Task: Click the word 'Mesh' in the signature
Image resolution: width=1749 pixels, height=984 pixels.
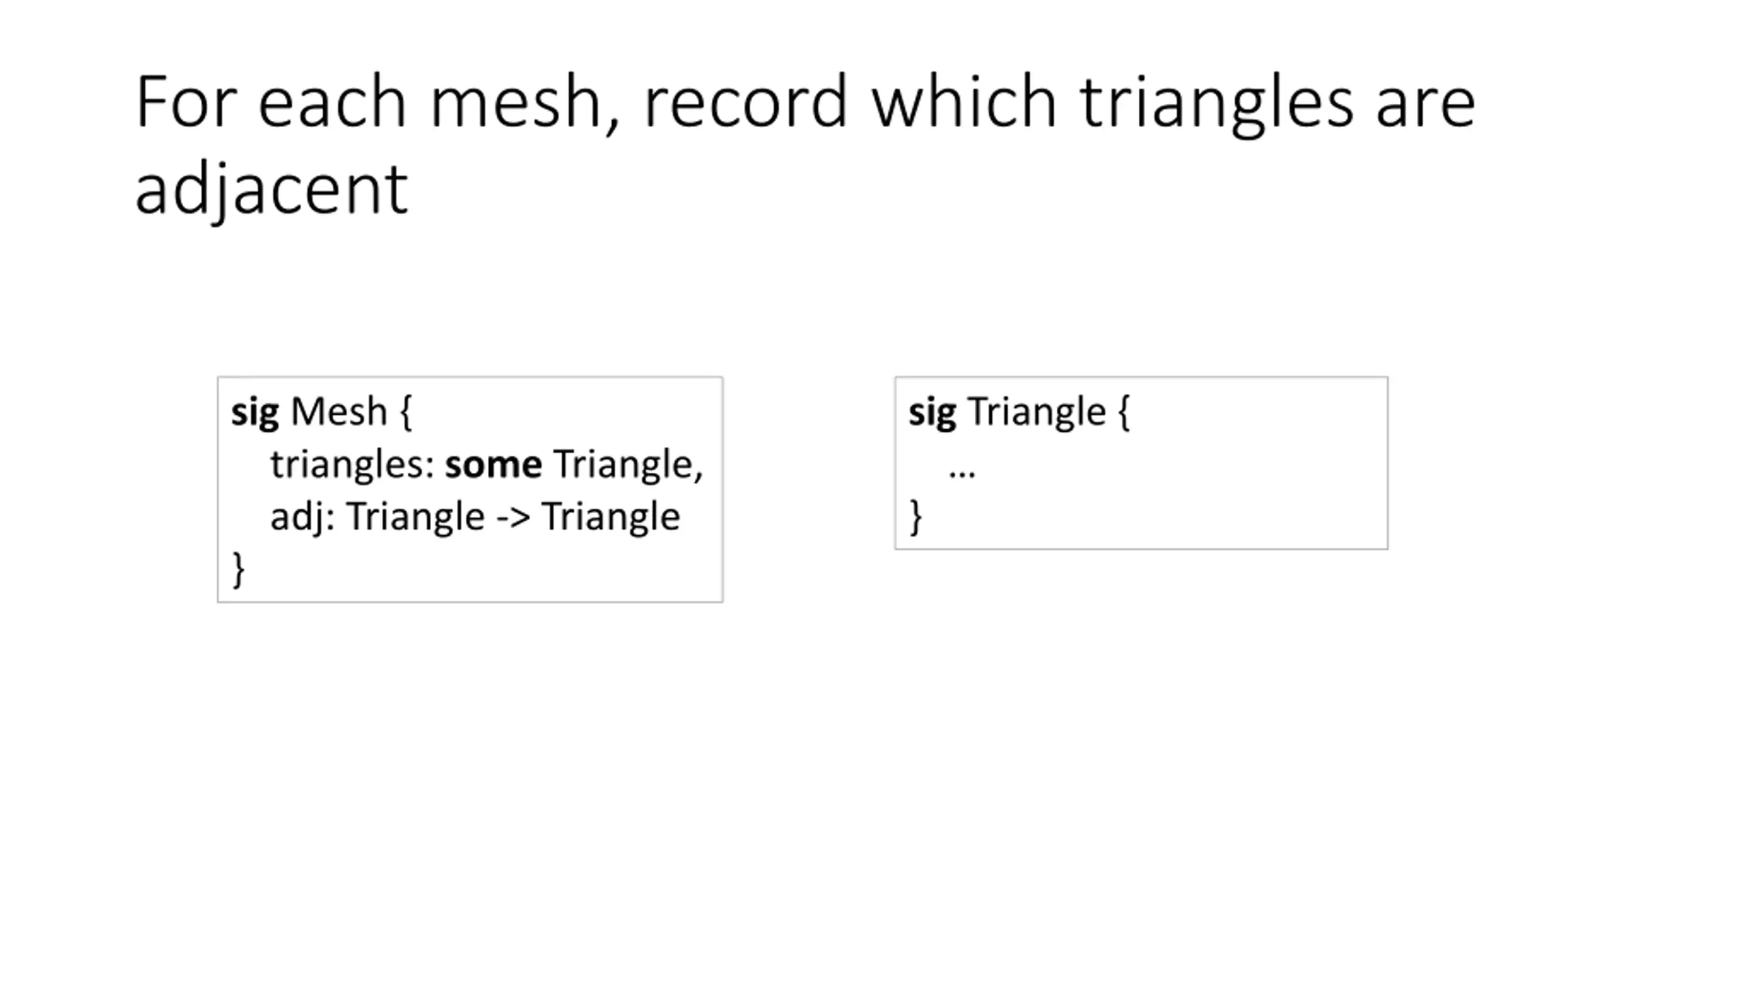Action: (x=339, y=412)
